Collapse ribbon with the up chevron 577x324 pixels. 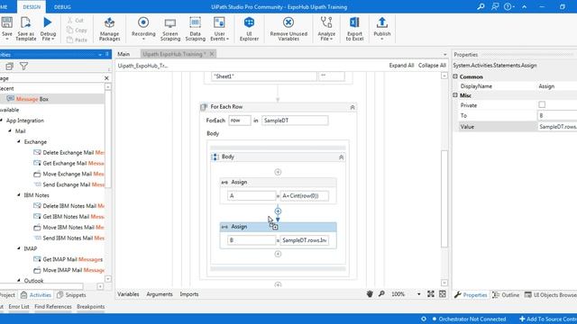pyautogui.click(x=525, y=6)
